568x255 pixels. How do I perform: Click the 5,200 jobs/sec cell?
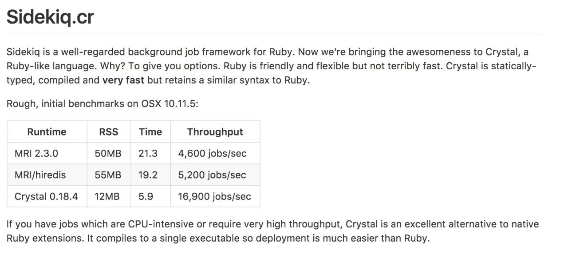215,175
